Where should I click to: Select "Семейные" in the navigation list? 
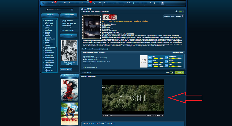coord(48,67)
